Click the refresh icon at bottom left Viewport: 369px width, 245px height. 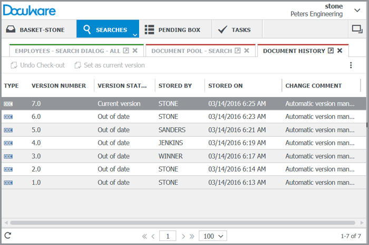coord(8,235)
